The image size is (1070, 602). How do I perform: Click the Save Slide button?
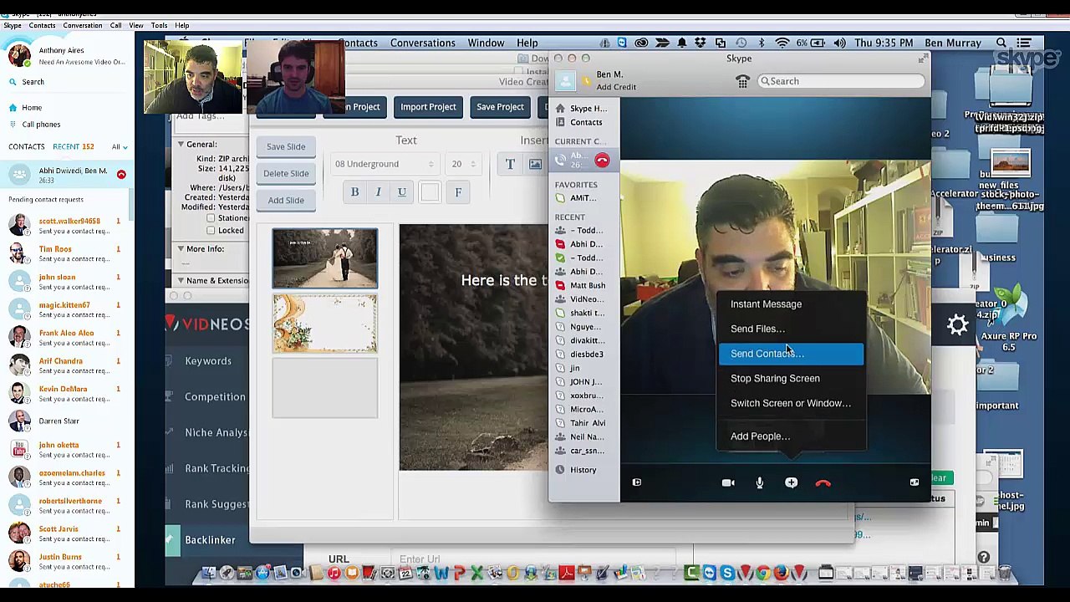(286, 146)
